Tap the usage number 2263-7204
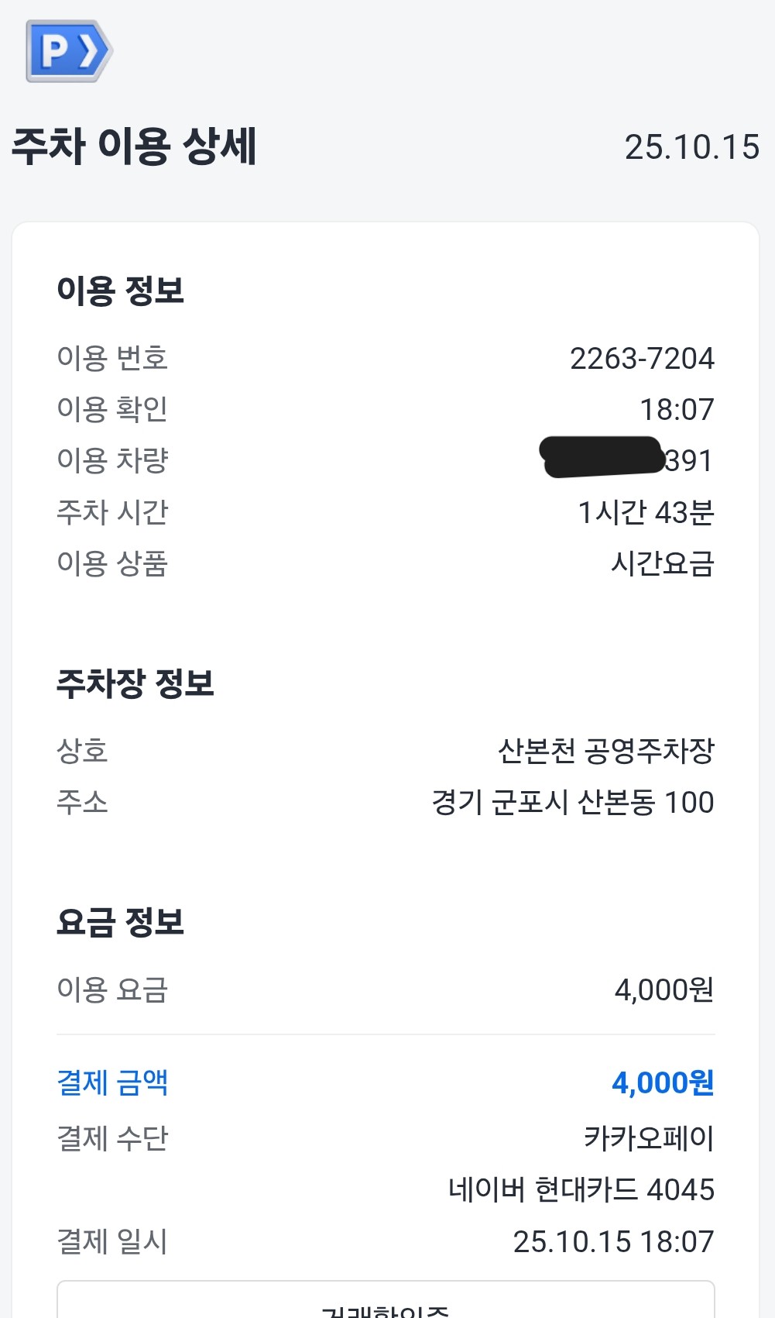Screen dimensions: 775x1318 [642, 358]
